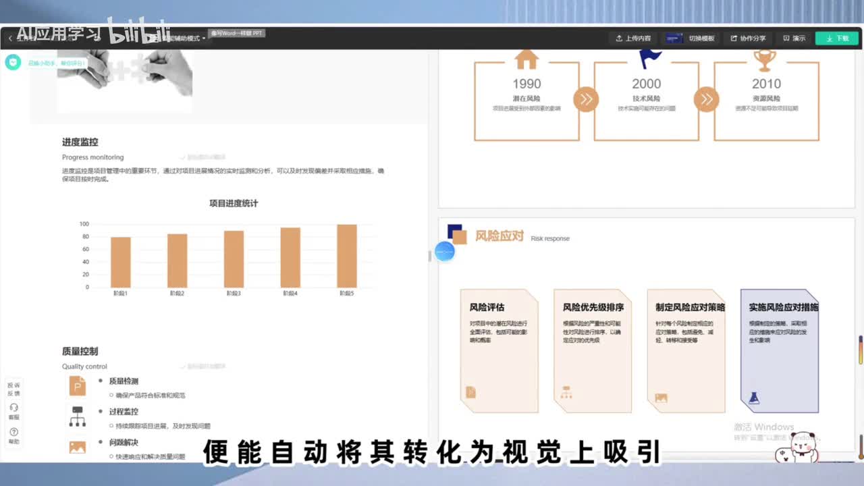The width and height of the screenshot is (864, 486).
Task: Select the 实施风险应对措施 card
Action: [780, 351]
